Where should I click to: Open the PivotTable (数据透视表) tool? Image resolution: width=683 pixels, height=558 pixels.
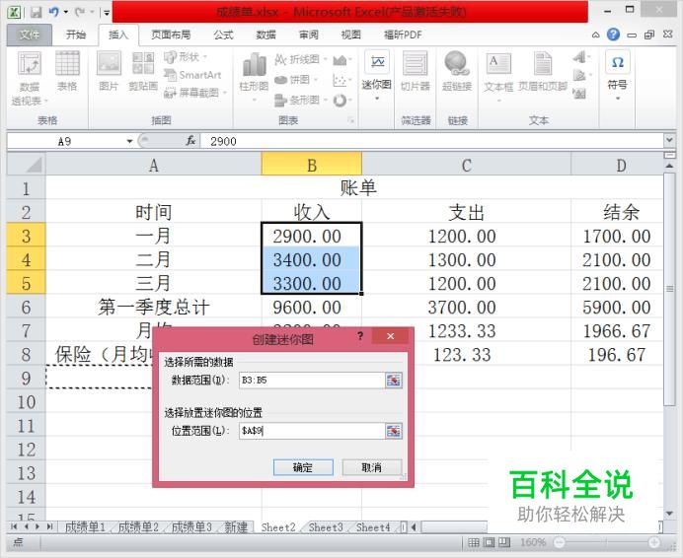[30, 78]
